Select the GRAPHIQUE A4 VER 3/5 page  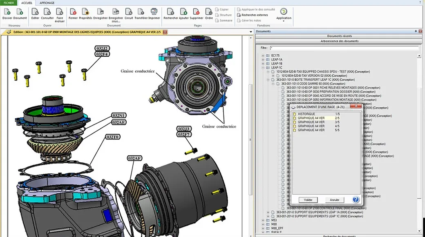click(311, 122)
